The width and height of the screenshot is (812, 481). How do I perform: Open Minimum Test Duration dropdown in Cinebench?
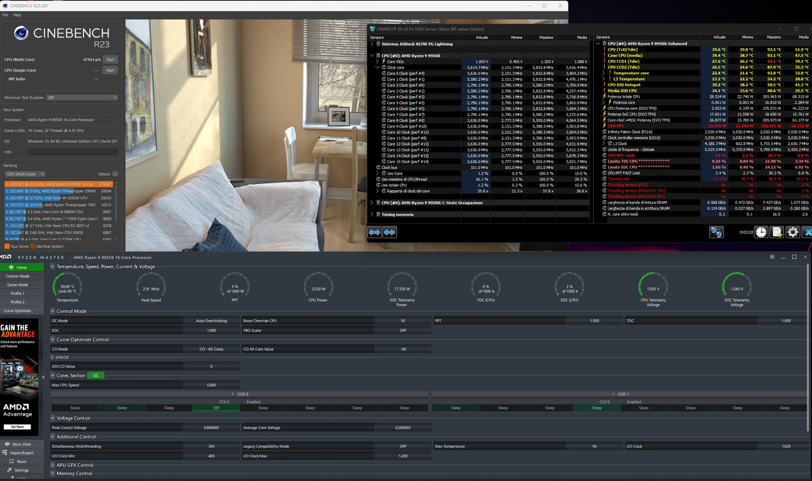82,98
